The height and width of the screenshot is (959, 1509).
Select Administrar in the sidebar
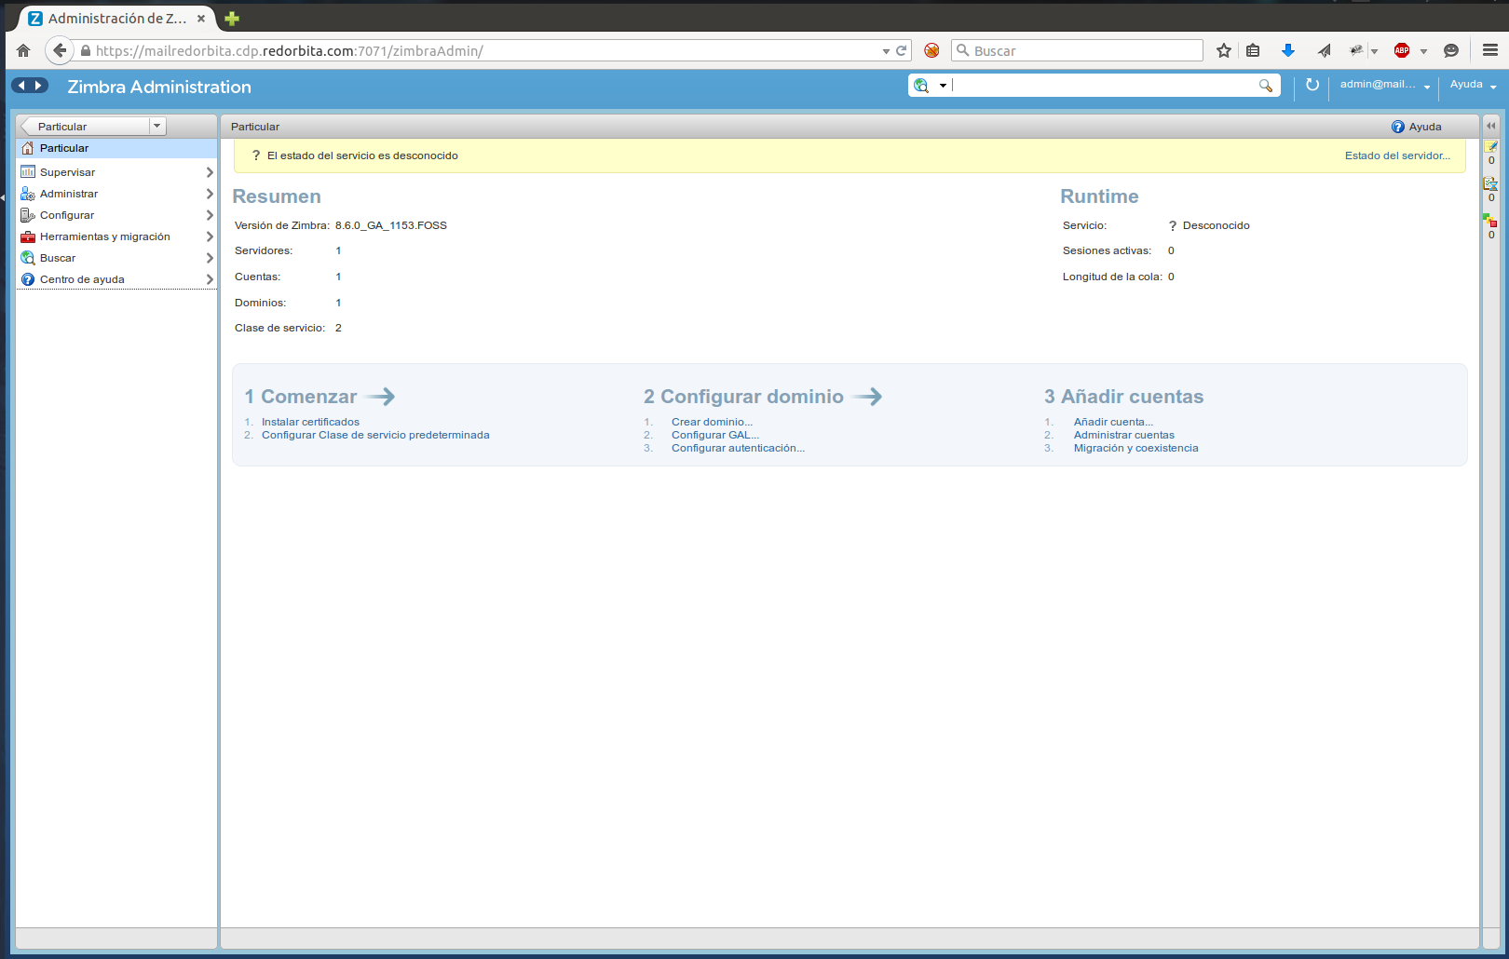(69, 194)
